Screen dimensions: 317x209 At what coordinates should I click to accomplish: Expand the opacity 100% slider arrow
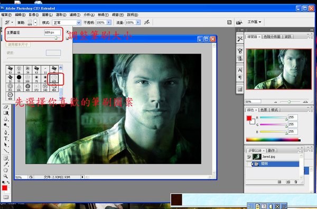109,22
